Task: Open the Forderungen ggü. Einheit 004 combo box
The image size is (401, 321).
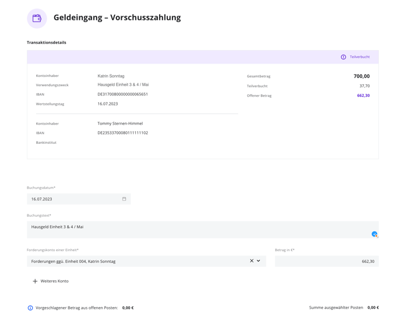Action: click(146, 261)
